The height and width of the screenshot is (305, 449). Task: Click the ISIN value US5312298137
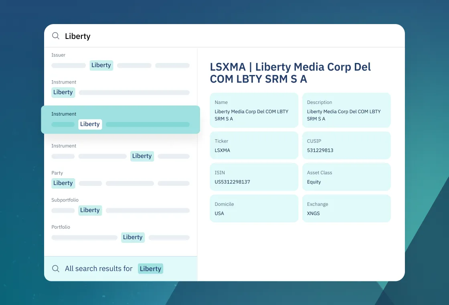click(232, 182)
